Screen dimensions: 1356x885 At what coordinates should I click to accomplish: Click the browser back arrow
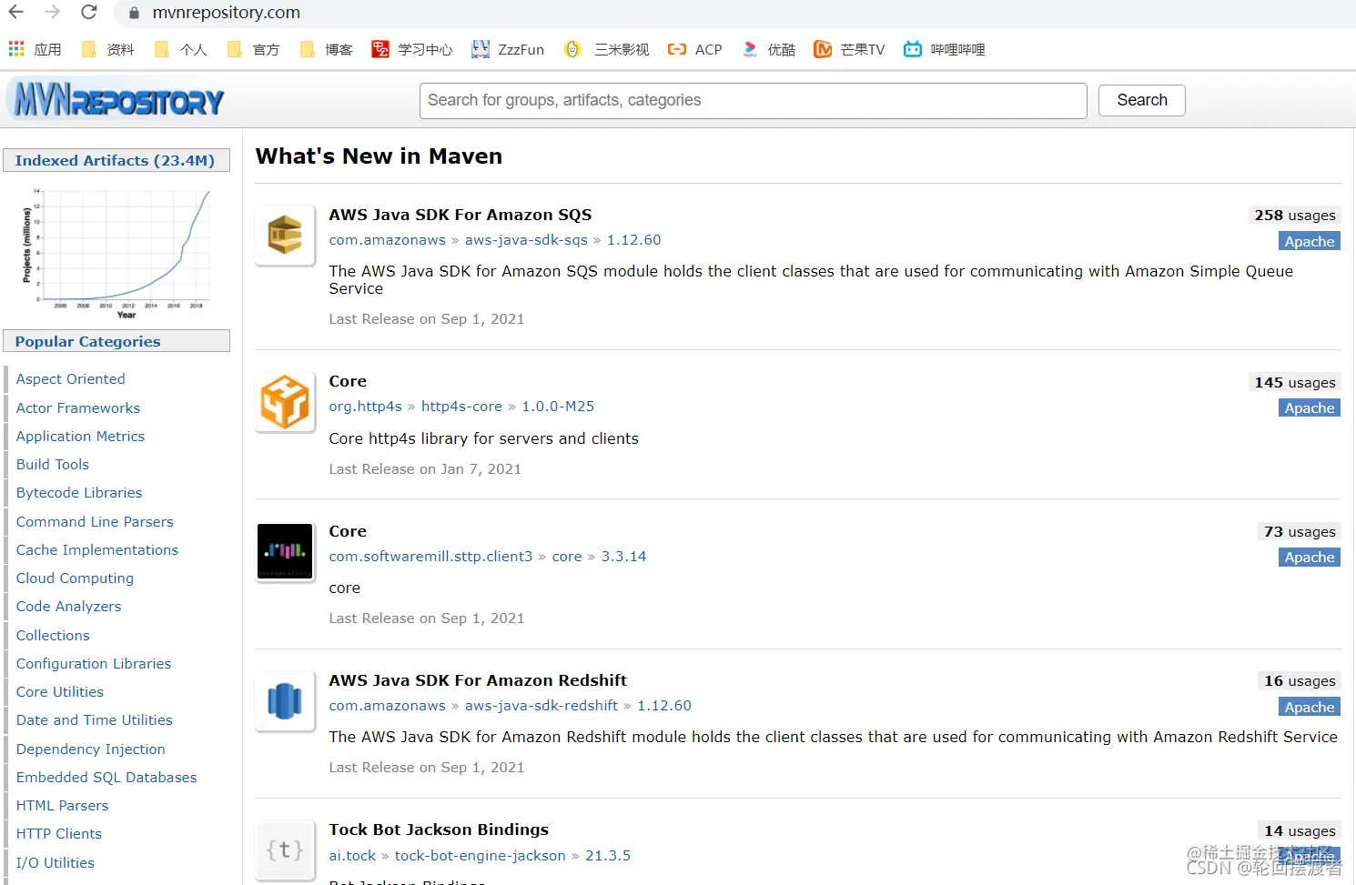(16, 12)
